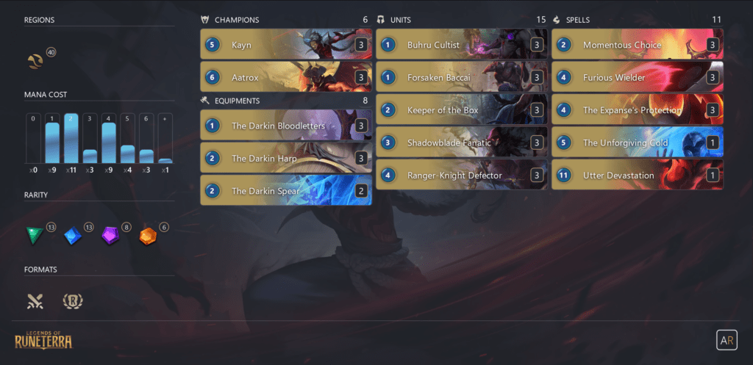Click the Darkin region icon
753x365 pixels.
pyautogui.click(x=35, y=62)
